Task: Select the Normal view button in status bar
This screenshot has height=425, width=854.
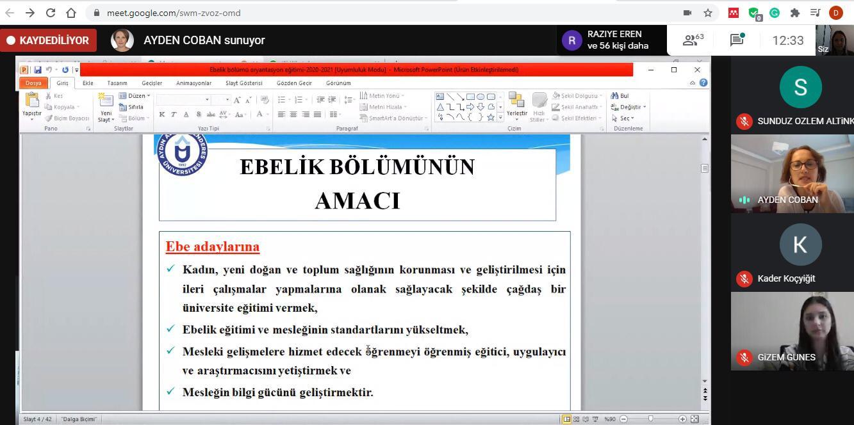Action: (x=566, y=419)
